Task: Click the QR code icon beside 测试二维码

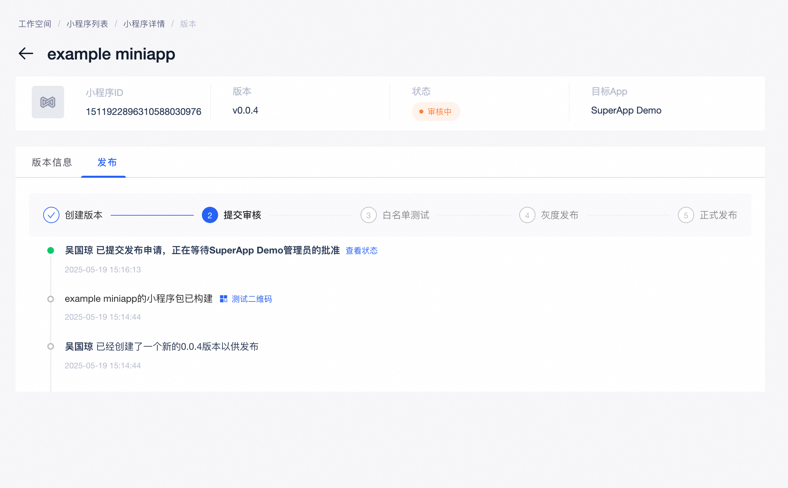Action: (224, 299)
